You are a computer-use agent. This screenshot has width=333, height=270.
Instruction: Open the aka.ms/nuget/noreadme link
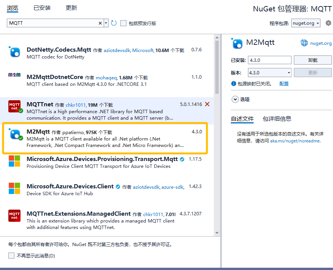[295, 141]
